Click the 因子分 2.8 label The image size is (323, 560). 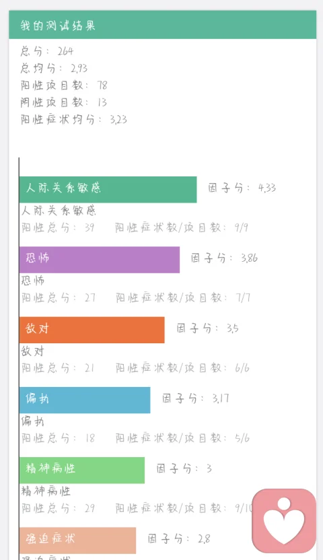click(x=179, y=538)
